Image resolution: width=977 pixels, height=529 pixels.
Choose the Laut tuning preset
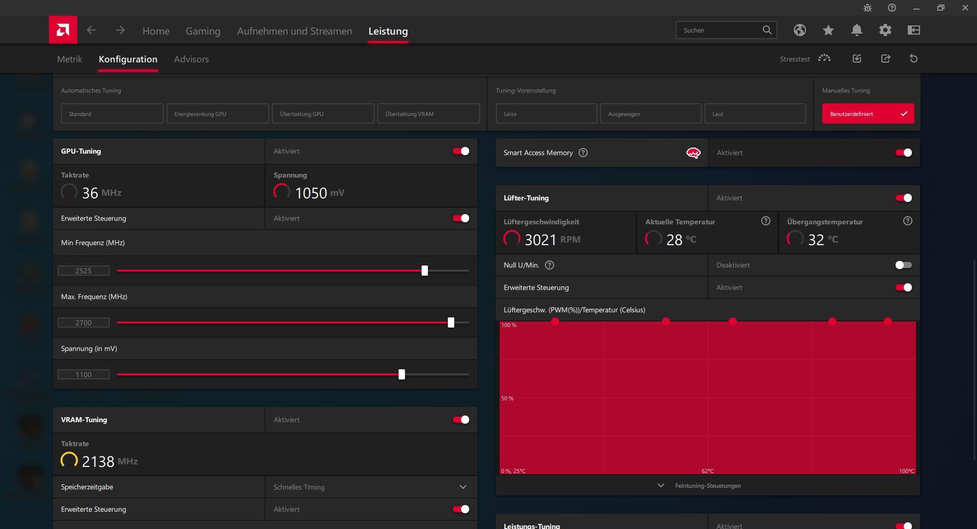tap(755, 113)
